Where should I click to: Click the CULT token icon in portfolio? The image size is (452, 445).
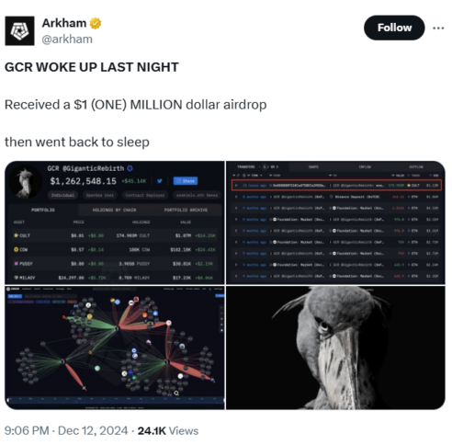tap(17, 235)
